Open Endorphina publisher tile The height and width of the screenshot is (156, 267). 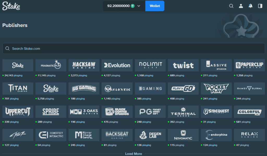[216, 135]
